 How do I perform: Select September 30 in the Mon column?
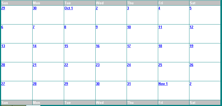[34, 8]
